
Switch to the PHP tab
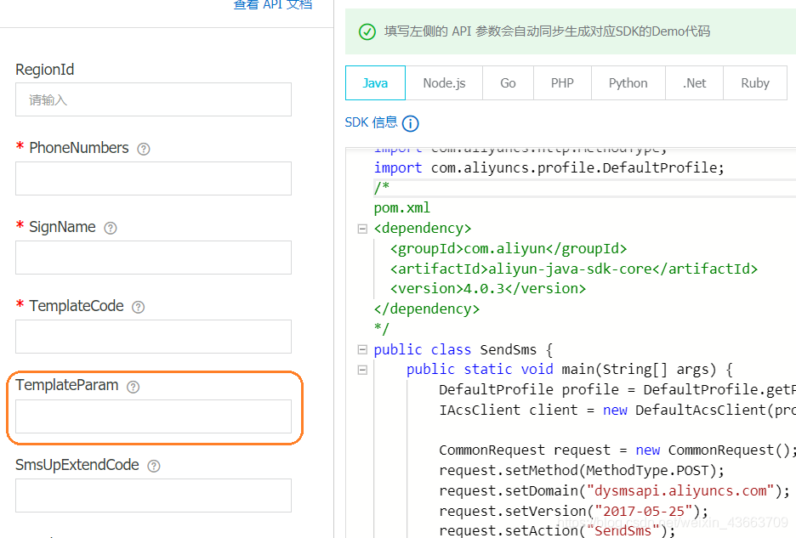[562, 82]
